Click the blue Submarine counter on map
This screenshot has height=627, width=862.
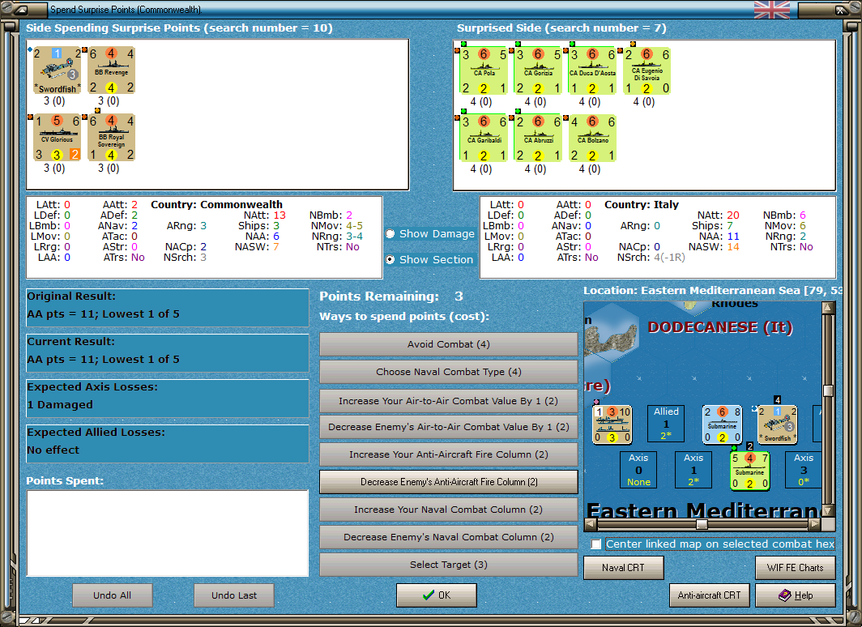point(723,424)
